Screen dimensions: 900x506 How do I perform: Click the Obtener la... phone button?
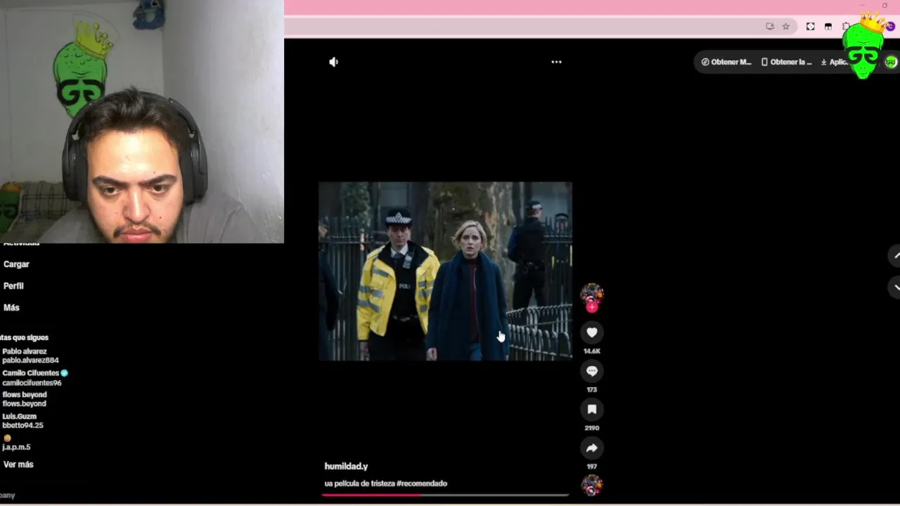tap(786, 62)
